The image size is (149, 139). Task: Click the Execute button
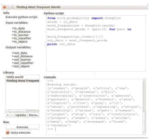point(23,127)
